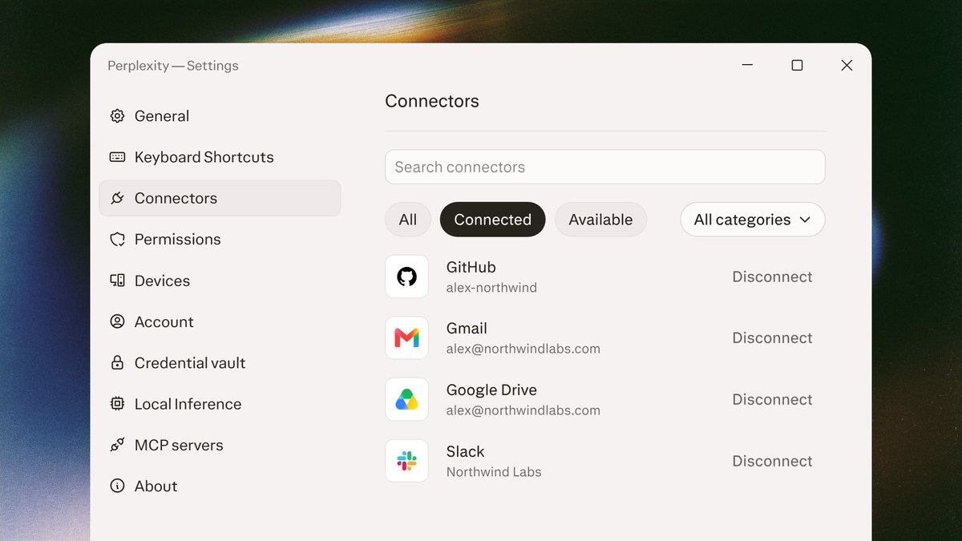Screen dimensions: 962x541
Task: Open General settings page
Action: tap(220, 116)
